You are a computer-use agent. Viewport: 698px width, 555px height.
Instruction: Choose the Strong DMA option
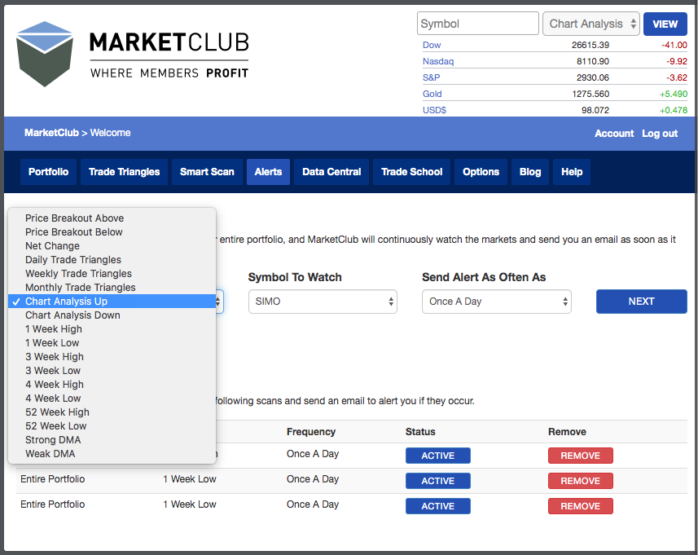(112, 439)
